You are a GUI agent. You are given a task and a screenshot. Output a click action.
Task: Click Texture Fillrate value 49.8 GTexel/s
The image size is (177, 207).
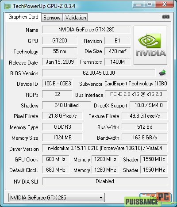(x=145, y=116)
